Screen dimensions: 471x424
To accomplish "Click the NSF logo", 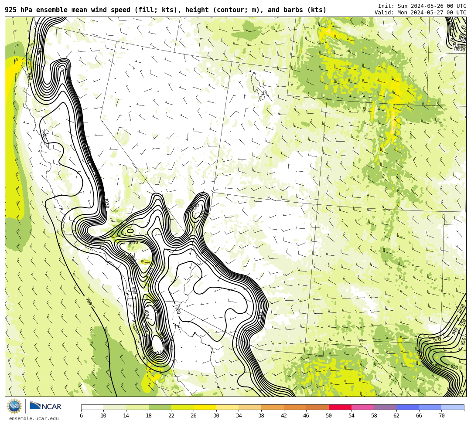I will 14,406.
